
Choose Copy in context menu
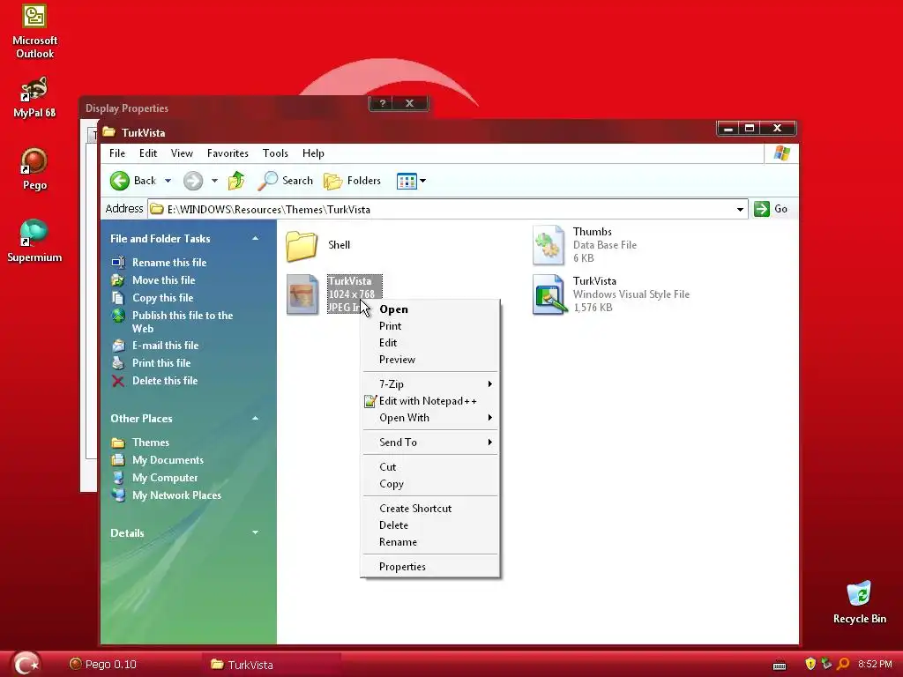[430, 484]
